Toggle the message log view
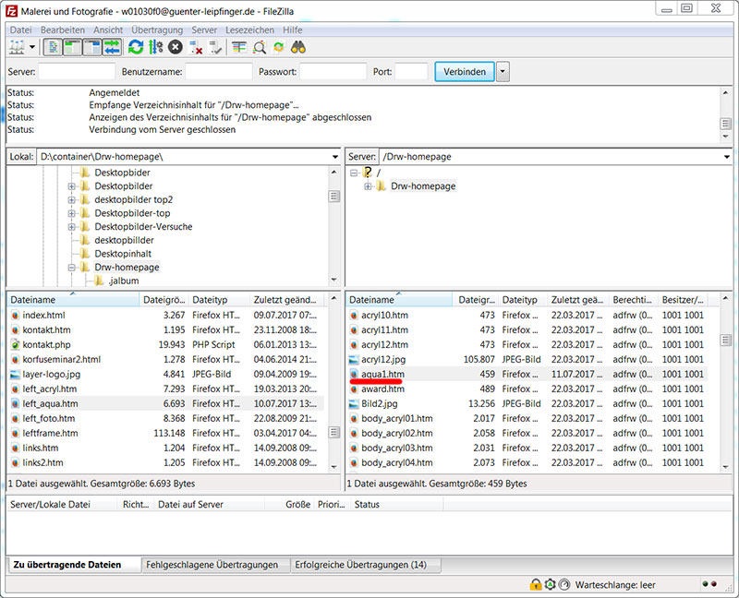This screenshot has width=739, height=598. [x=52, y=47]
